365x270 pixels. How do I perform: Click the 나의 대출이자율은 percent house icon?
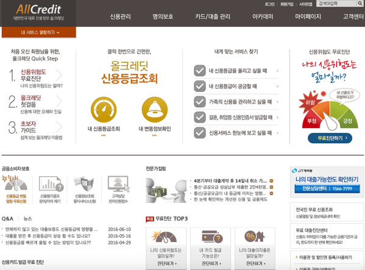coord(255,236)
